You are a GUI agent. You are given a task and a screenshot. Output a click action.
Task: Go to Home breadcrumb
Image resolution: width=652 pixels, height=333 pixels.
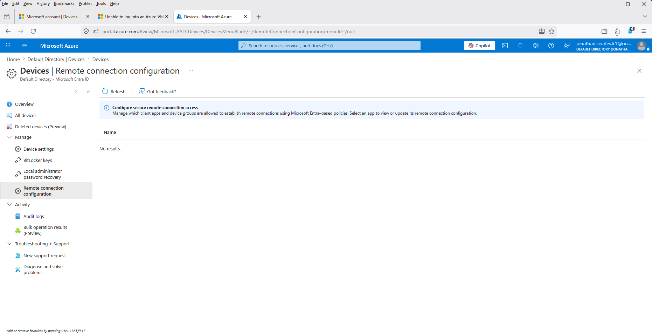point(13,59)
